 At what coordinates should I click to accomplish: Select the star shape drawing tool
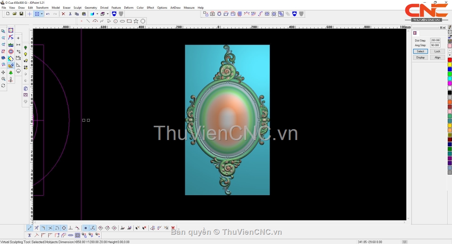136,21
